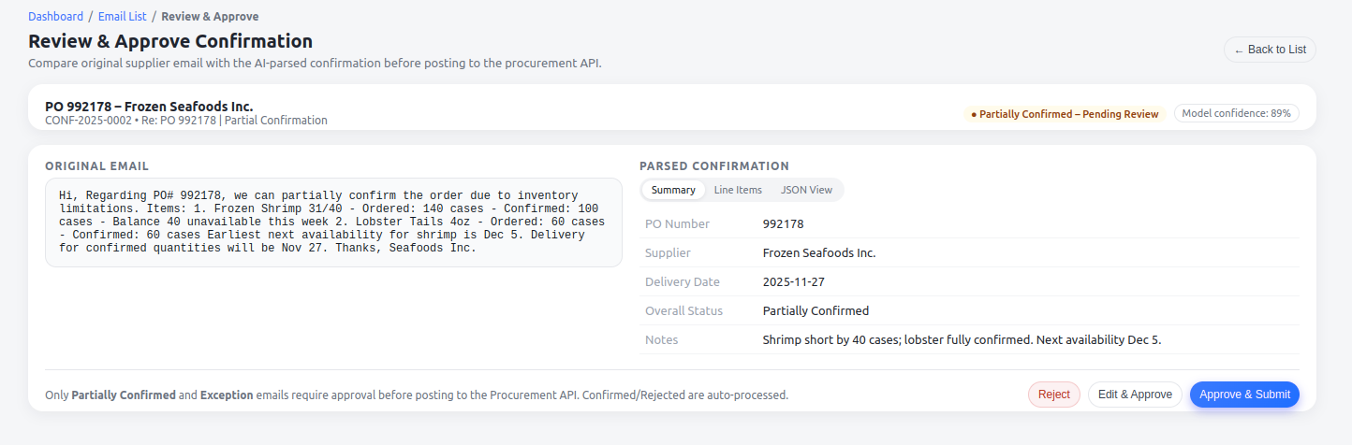Click the Notes text about shrimp shortage

point(962,340)
